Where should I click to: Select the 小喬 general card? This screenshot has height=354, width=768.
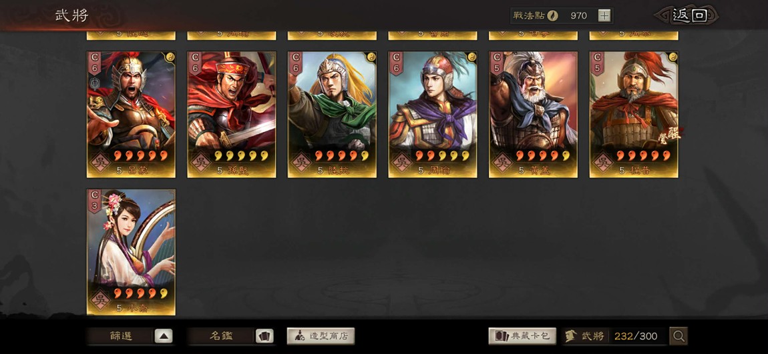tap(132, 252)
